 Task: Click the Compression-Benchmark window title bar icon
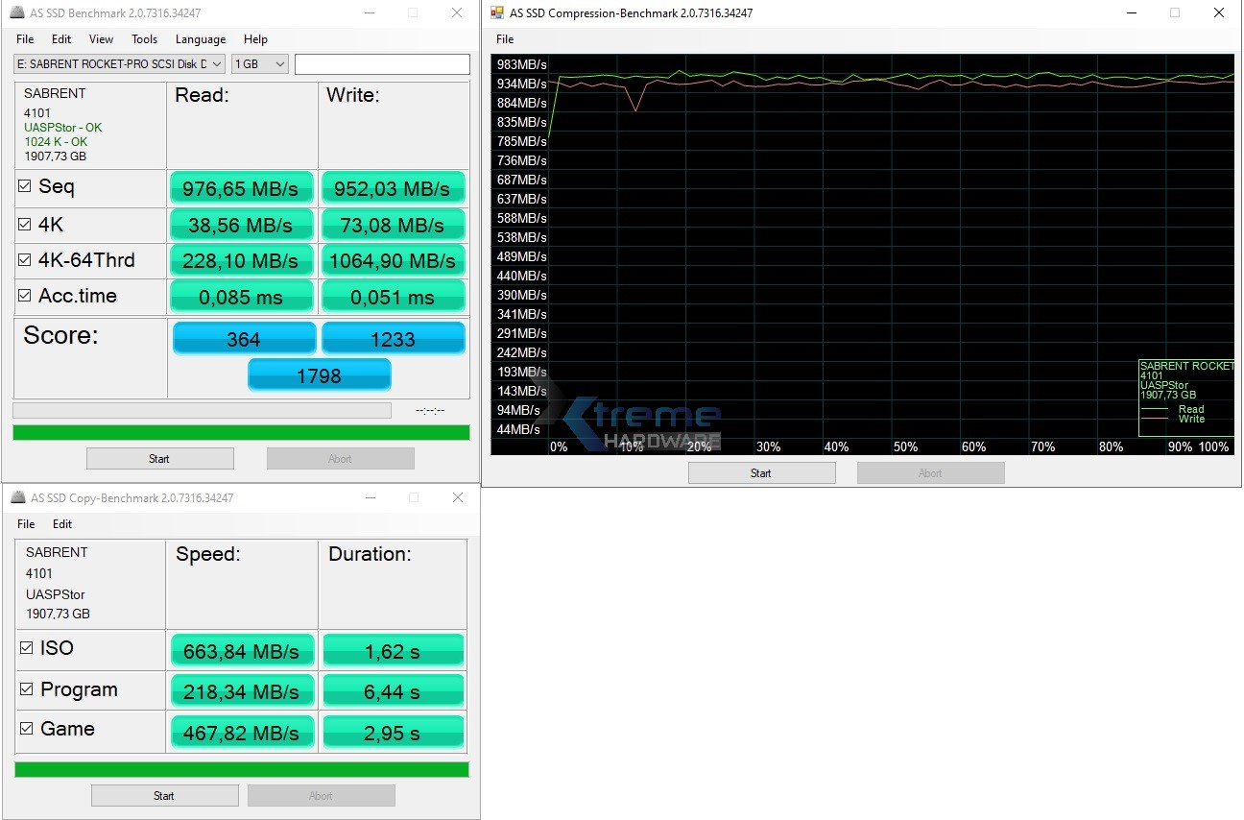click(x=498, y=12)
